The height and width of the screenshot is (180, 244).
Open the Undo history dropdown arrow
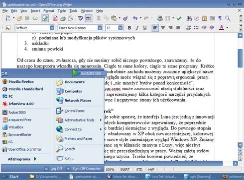[141, 18]
